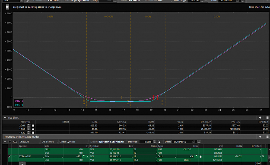Click the 100.00% probability label on chart

click(x=108, y=16)
